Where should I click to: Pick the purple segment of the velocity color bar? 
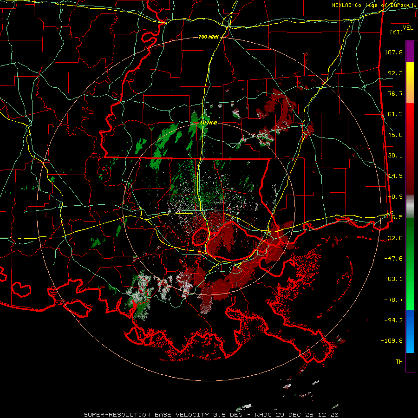[x=410, y=52]
